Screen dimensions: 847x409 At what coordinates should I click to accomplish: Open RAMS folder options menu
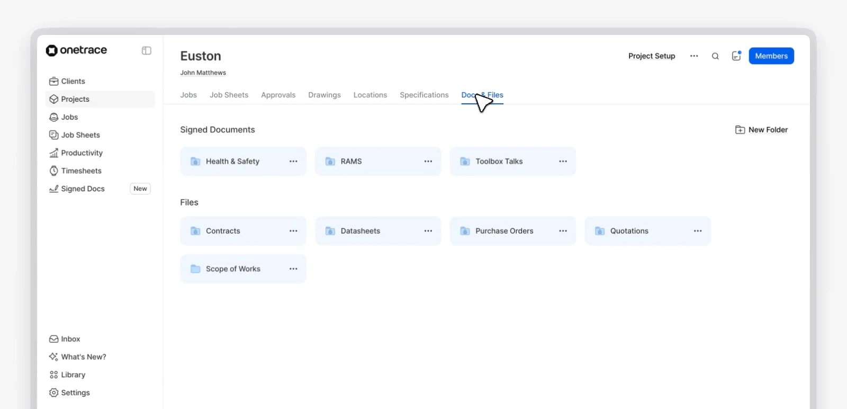[428, 161]
